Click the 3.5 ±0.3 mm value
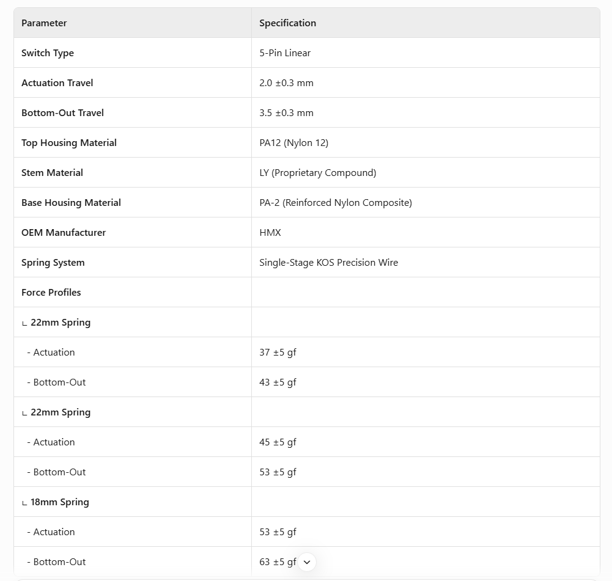Image resolution: width=612 pixels, height=581 pixels. tap(286, 113)
